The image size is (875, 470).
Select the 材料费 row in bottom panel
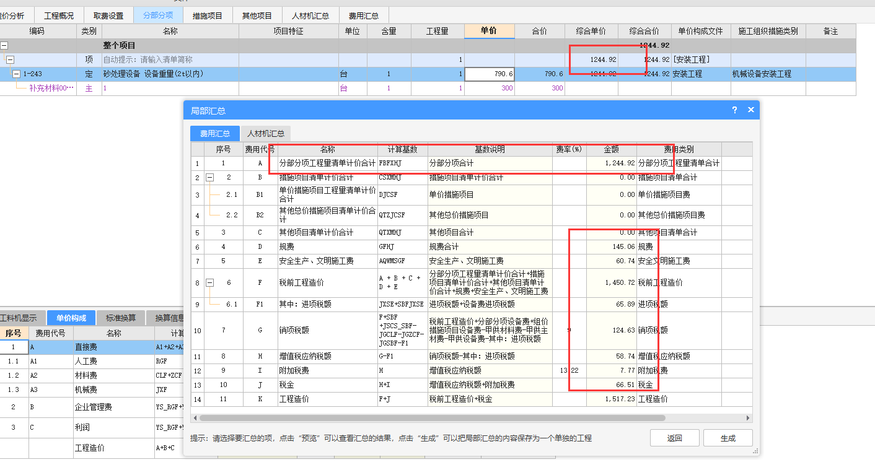[92, 375]
